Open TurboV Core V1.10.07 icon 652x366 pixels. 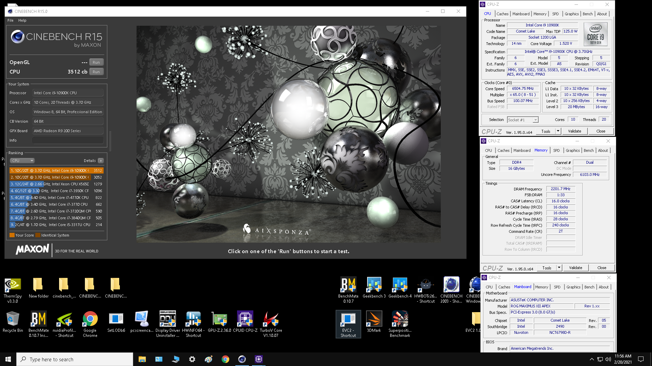tap(271, 324)
